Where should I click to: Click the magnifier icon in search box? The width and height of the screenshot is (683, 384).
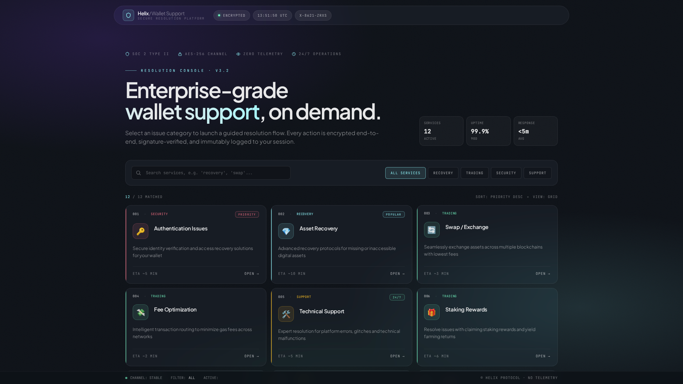coord(139,173)
